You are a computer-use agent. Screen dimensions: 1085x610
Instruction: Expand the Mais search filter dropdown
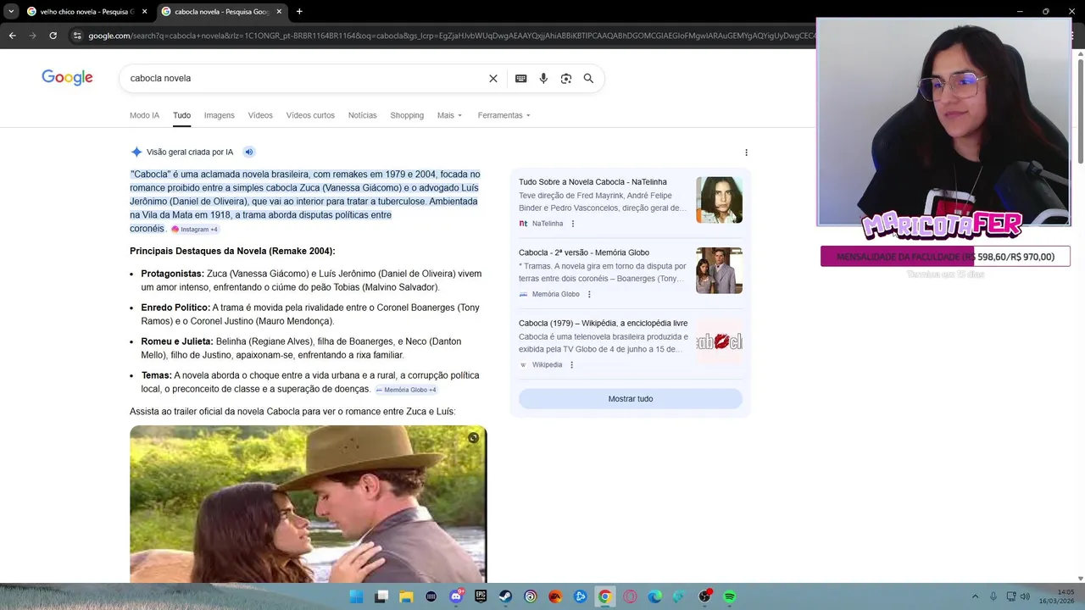click(449, 115)
